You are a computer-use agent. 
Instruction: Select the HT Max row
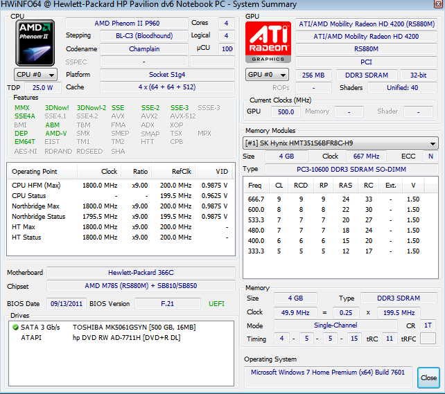coord(120,227)
